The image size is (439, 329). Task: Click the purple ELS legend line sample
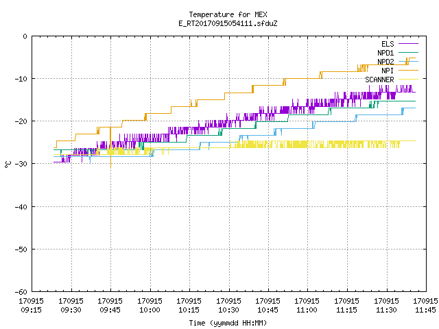coord(408,44)
